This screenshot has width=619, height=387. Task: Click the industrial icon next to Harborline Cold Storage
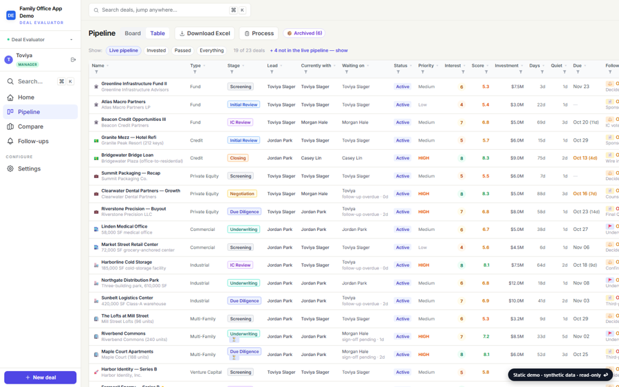[x=96, y=265]
